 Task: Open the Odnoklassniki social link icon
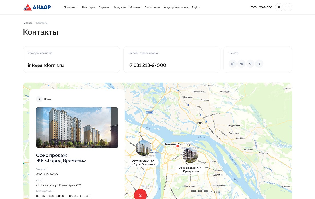[x=259, y=64]
